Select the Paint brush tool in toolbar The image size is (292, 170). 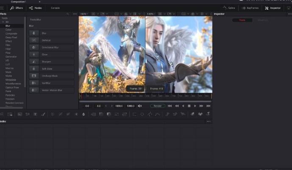click(x=43, y=114)
